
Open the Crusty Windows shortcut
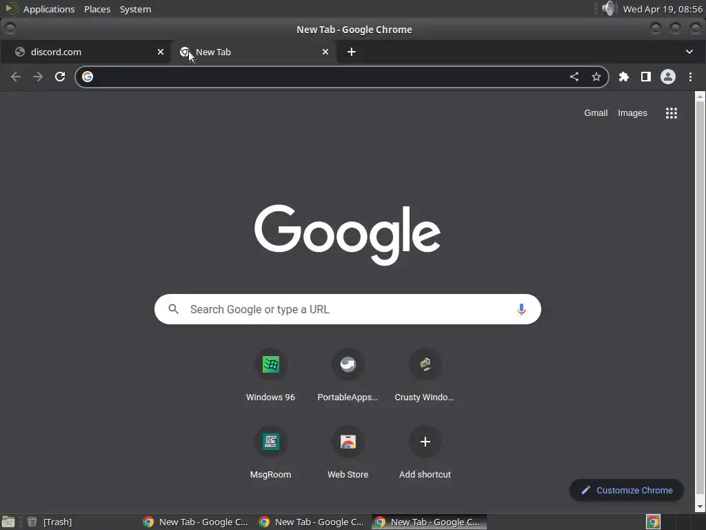[425, 375]
